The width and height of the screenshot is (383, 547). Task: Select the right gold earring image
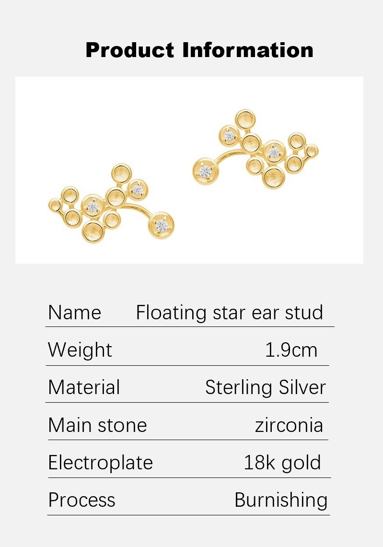(x=255, y=149)
